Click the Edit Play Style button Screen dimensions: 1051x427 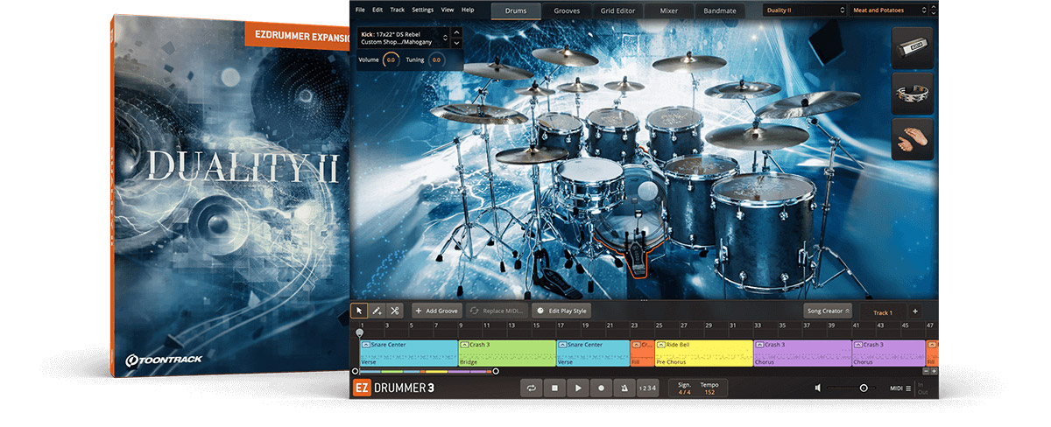(561, 311)
